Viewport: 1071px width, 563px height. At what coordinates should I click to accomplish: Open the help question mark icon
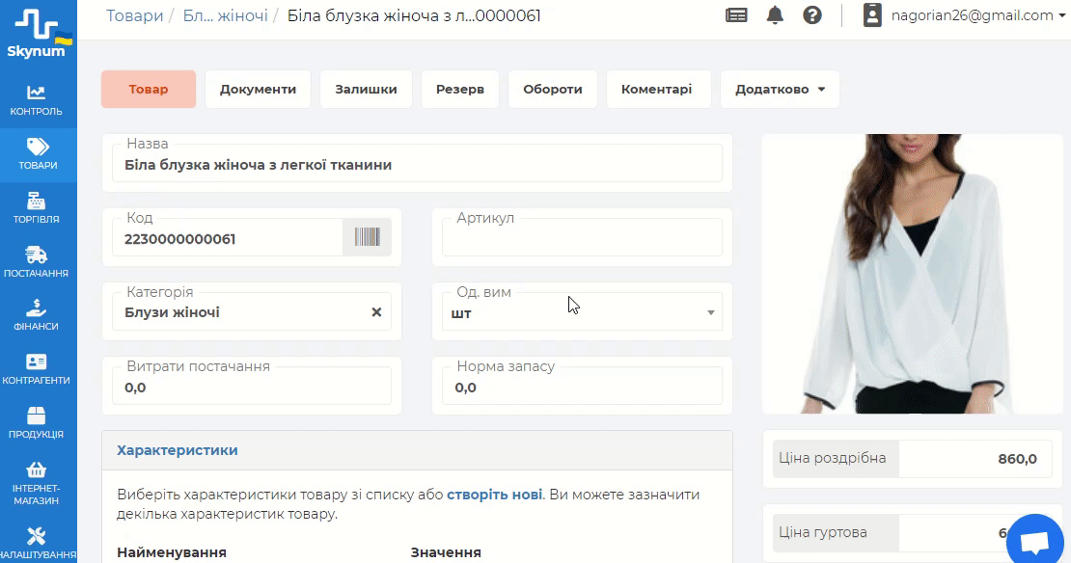coord(812,15)
